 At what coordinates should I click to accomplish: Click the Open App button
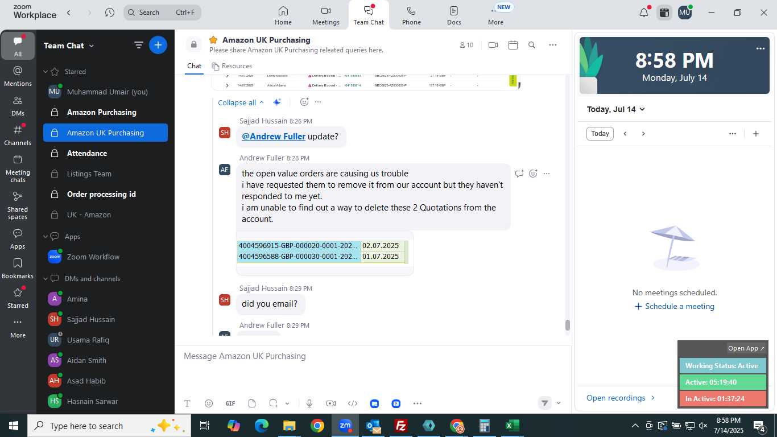click(x=746, y=348)
